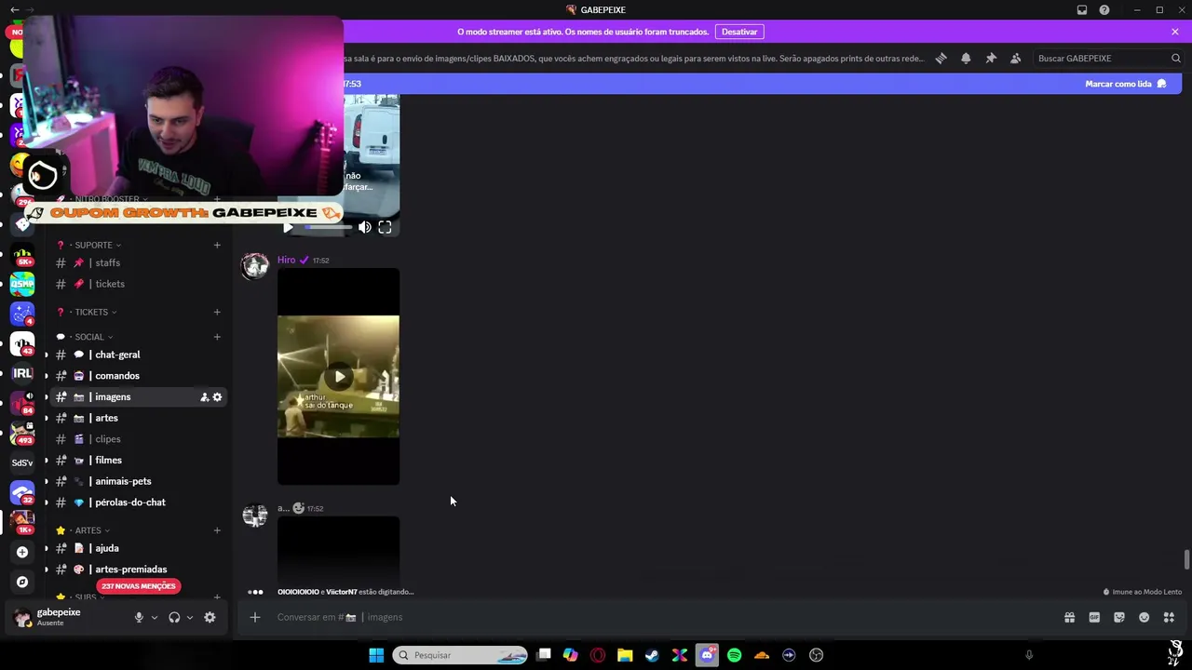
Task: Open Steam from the taskbar
Action: click(x=652, y=655)
